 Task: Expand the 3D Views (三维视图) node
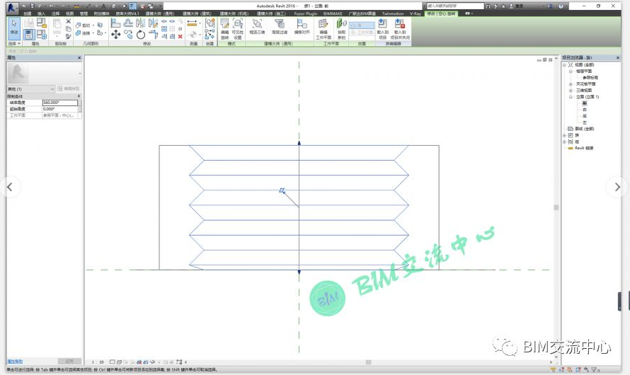571,91
